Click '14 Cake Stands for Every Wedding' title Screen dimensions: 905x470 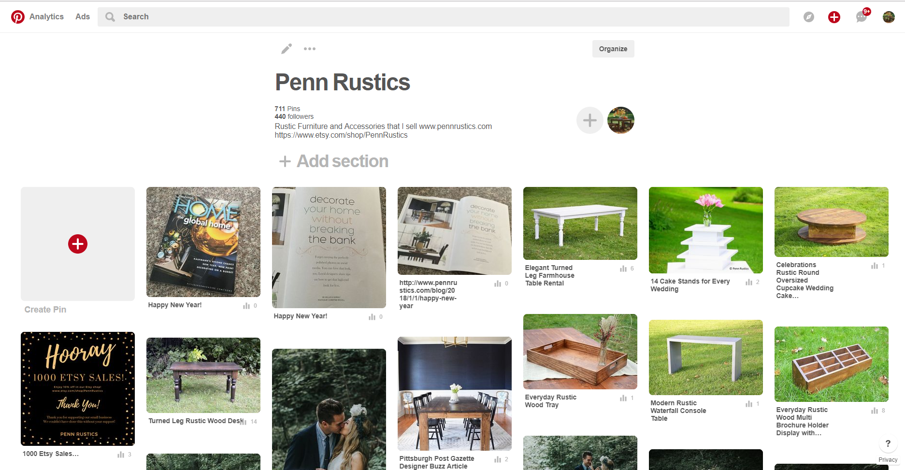[690, 285]
